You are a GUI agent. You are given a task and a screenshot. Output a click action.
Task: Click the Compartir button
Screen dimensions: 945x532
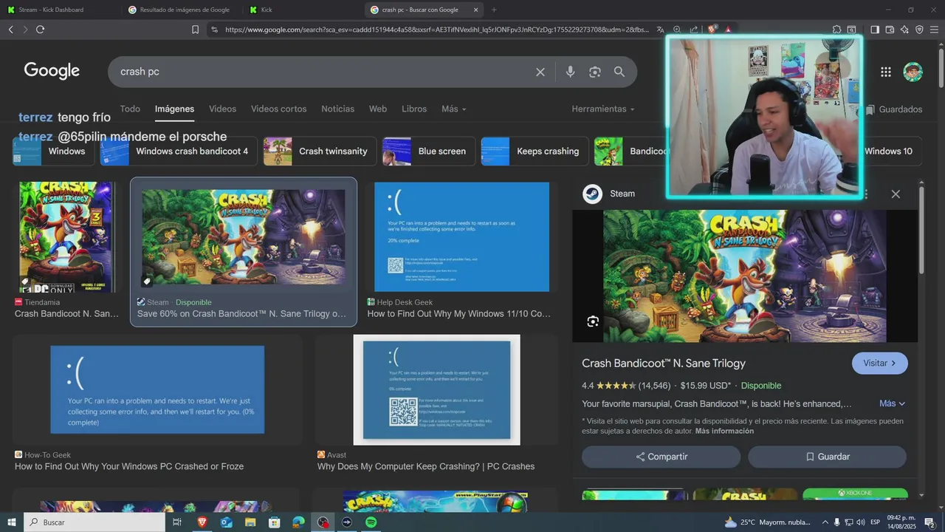pyautogui.click(x=661, y=457)
